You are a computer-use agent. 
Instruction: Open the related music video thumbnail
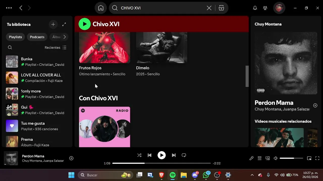[x=279, y=138]
